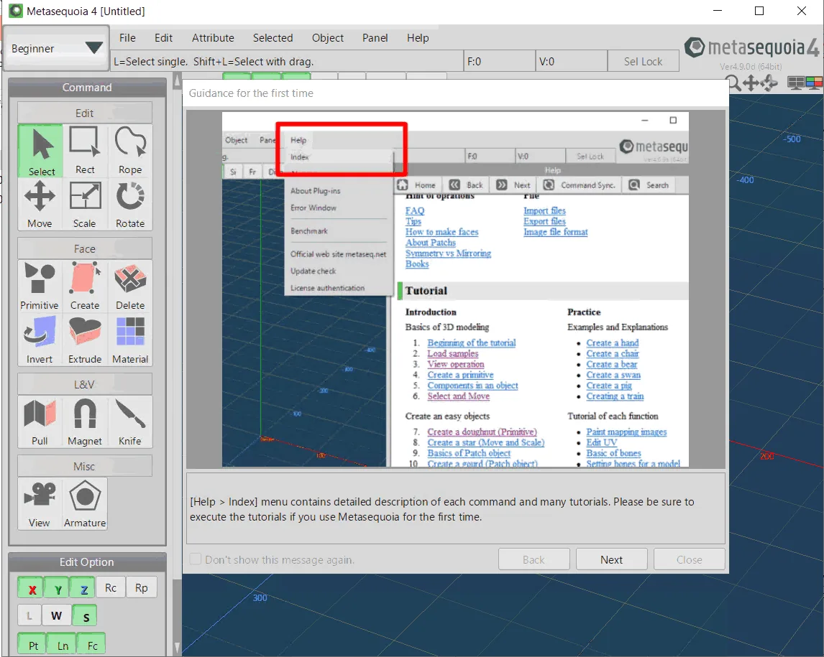Select the Pull tool
The image size is (824, 657).
click(x=40, y=422)
